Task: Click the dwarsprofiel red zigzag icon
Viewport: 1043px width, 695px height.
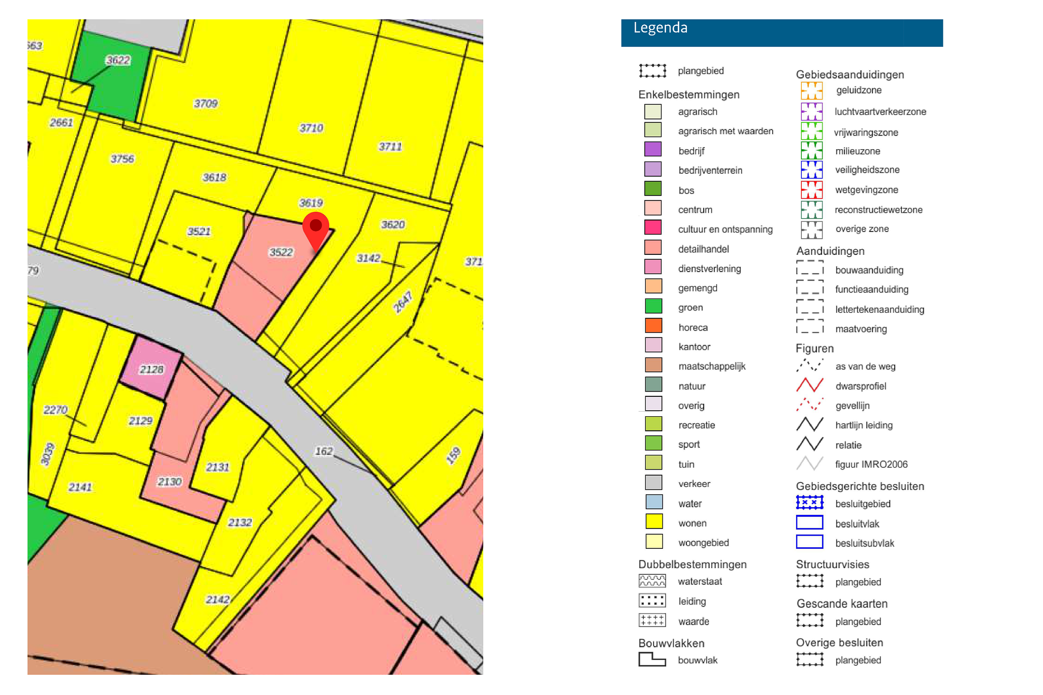Action: (810, 386)
